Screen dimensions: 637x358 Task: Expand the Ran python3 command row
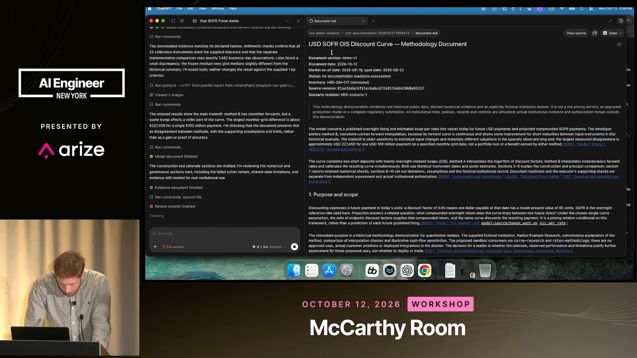223,86
